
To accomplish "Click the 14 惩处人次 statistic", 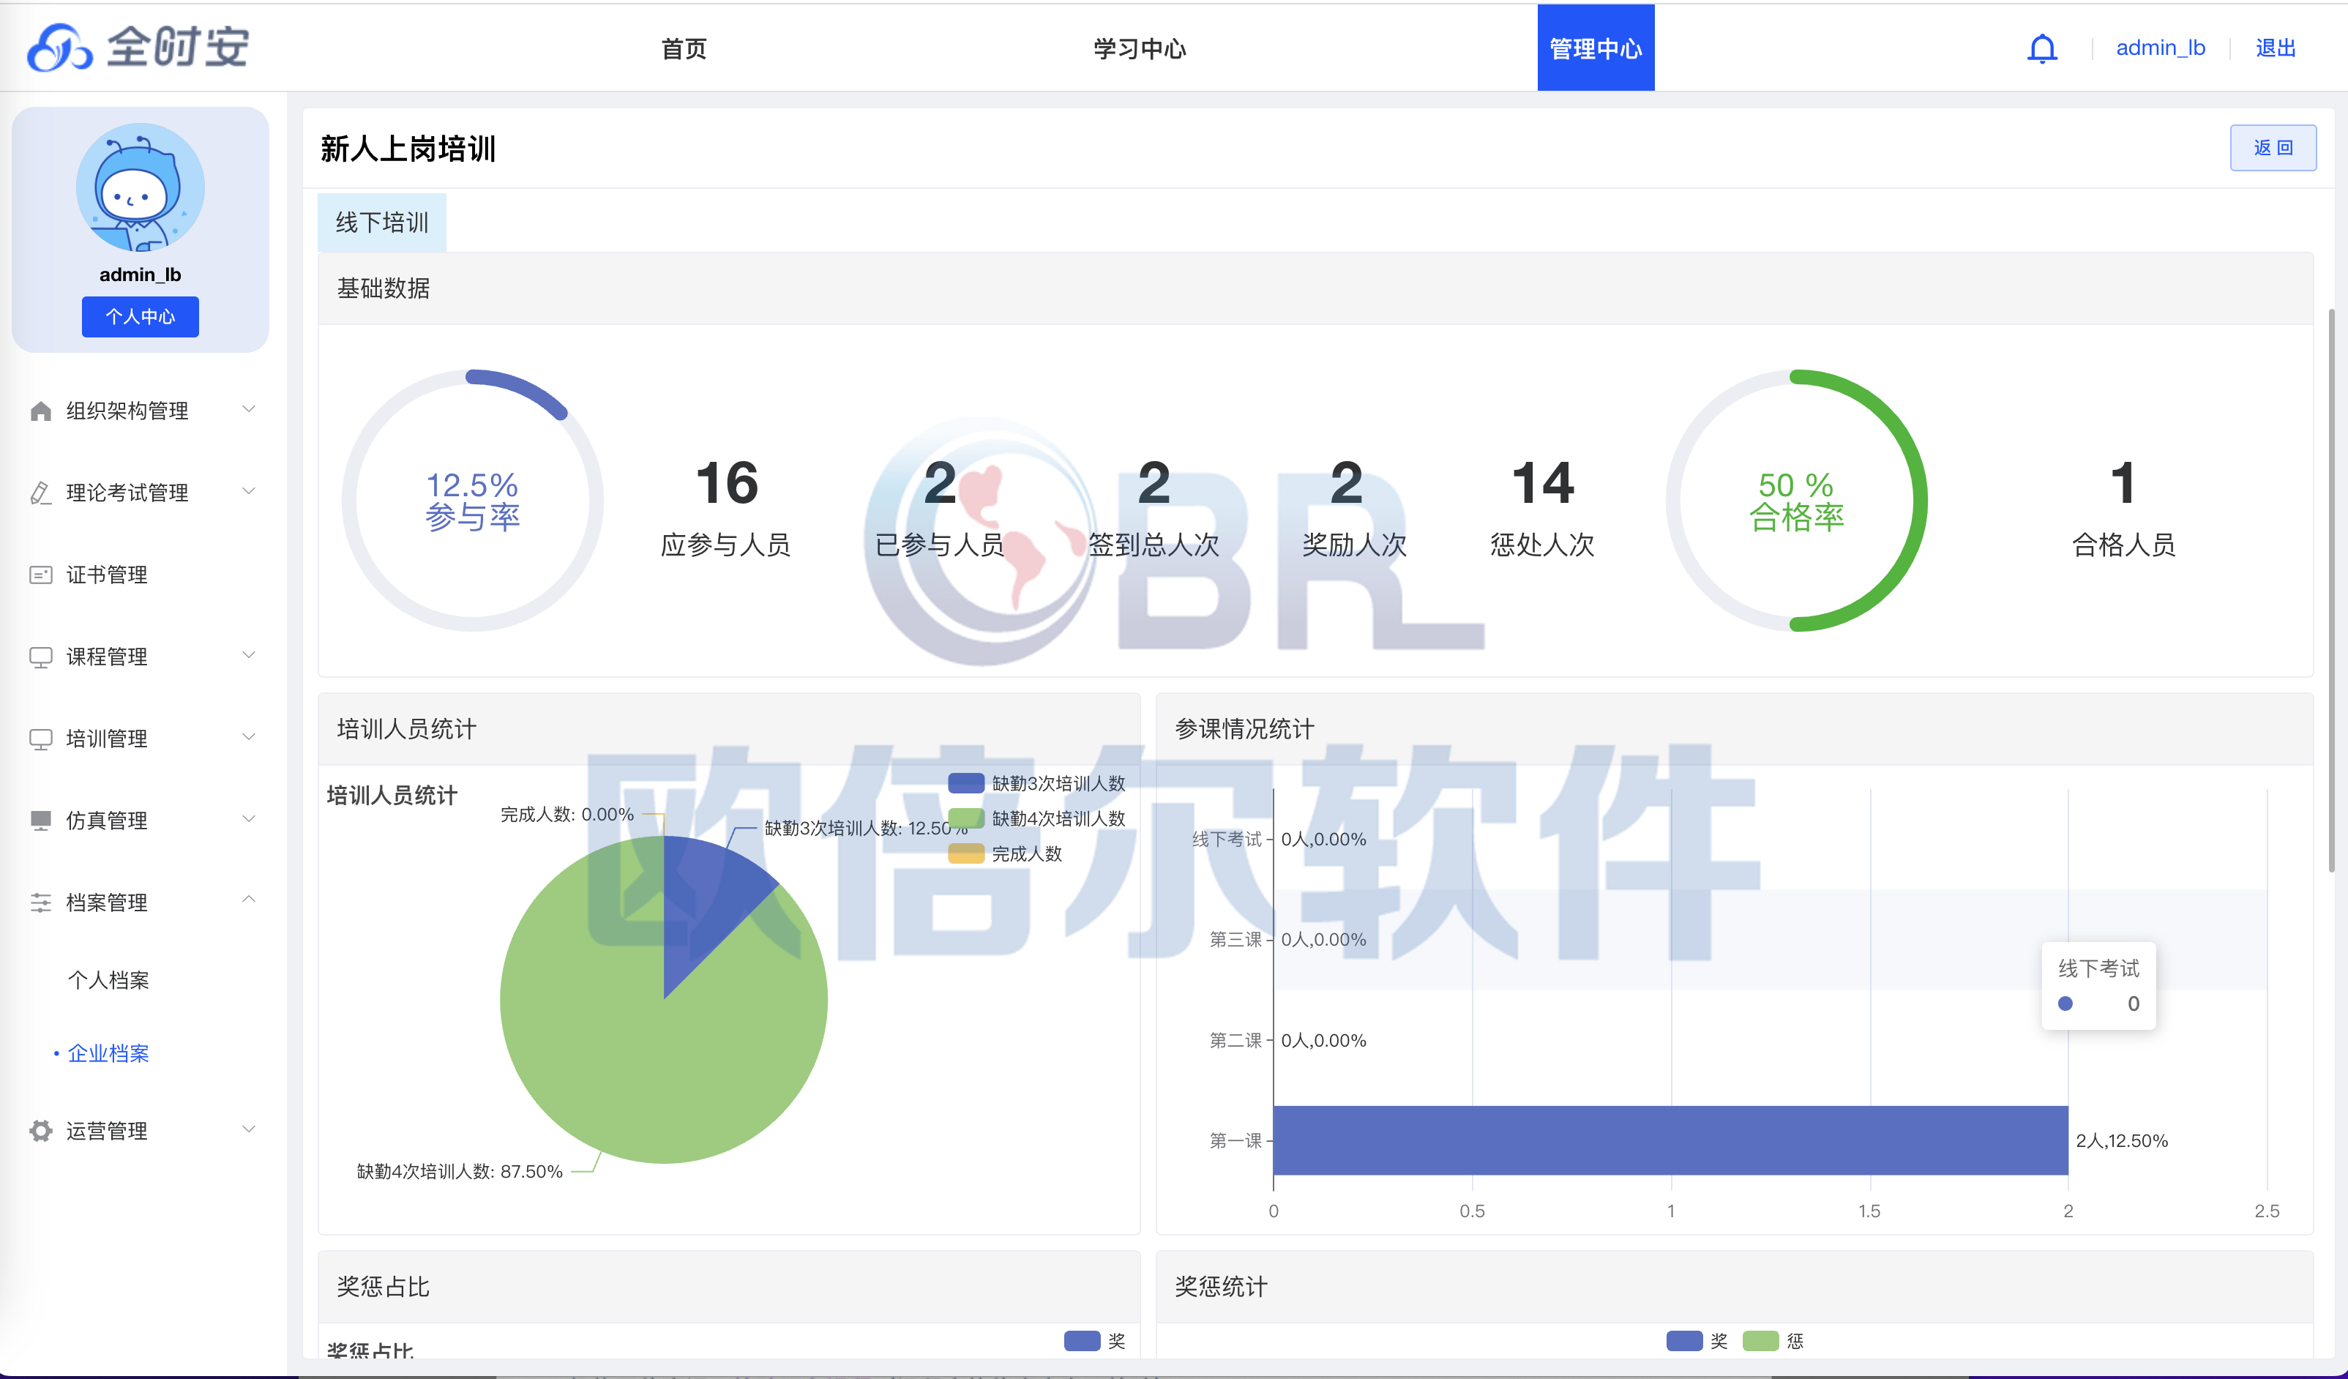I will click(1542, 508).
